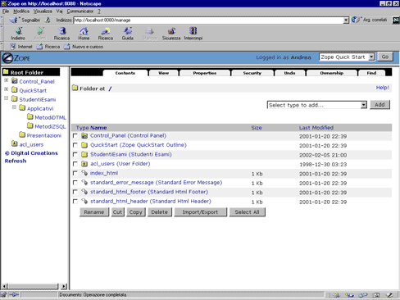Open Ricerca search in Netscape toolbar
The image size is (400, 300).
[106, 31]
